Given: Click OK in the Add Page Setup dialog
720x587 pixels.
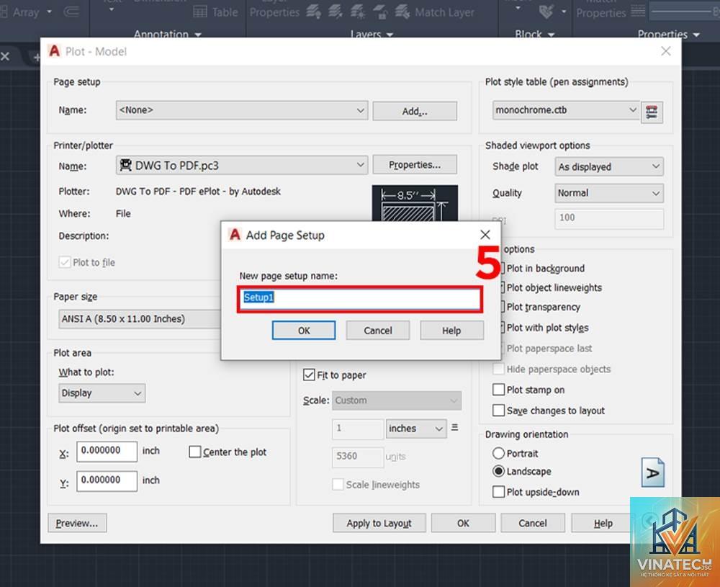Looking at the screenshot, I should [x=304, y=331].
